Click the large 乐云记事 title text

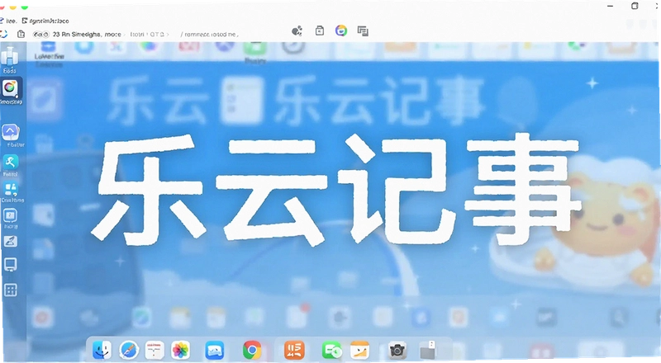point(336,191)
